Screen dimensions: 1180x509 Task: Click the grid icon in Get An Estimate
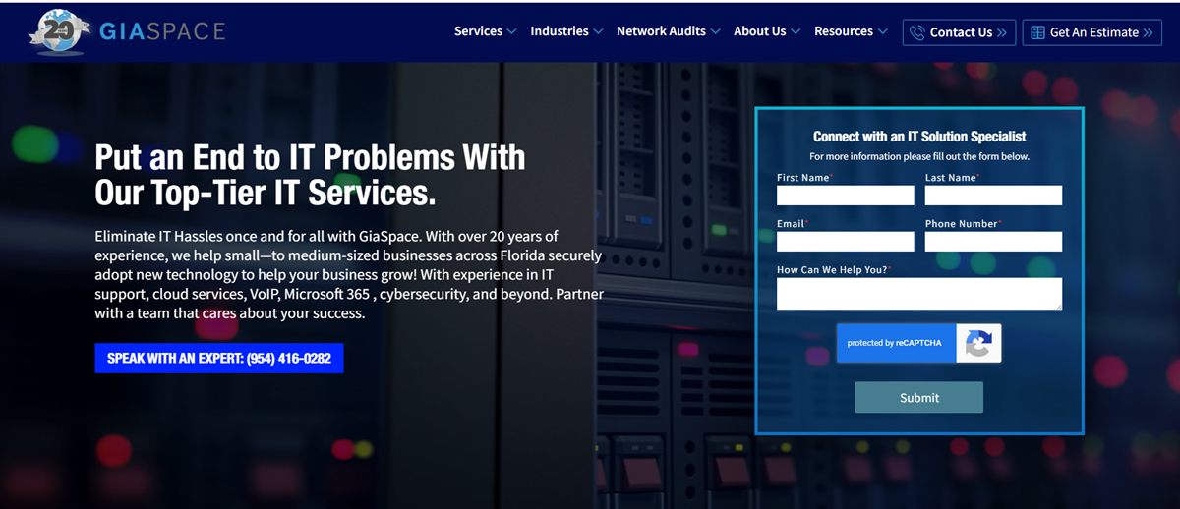[1037, 32]
